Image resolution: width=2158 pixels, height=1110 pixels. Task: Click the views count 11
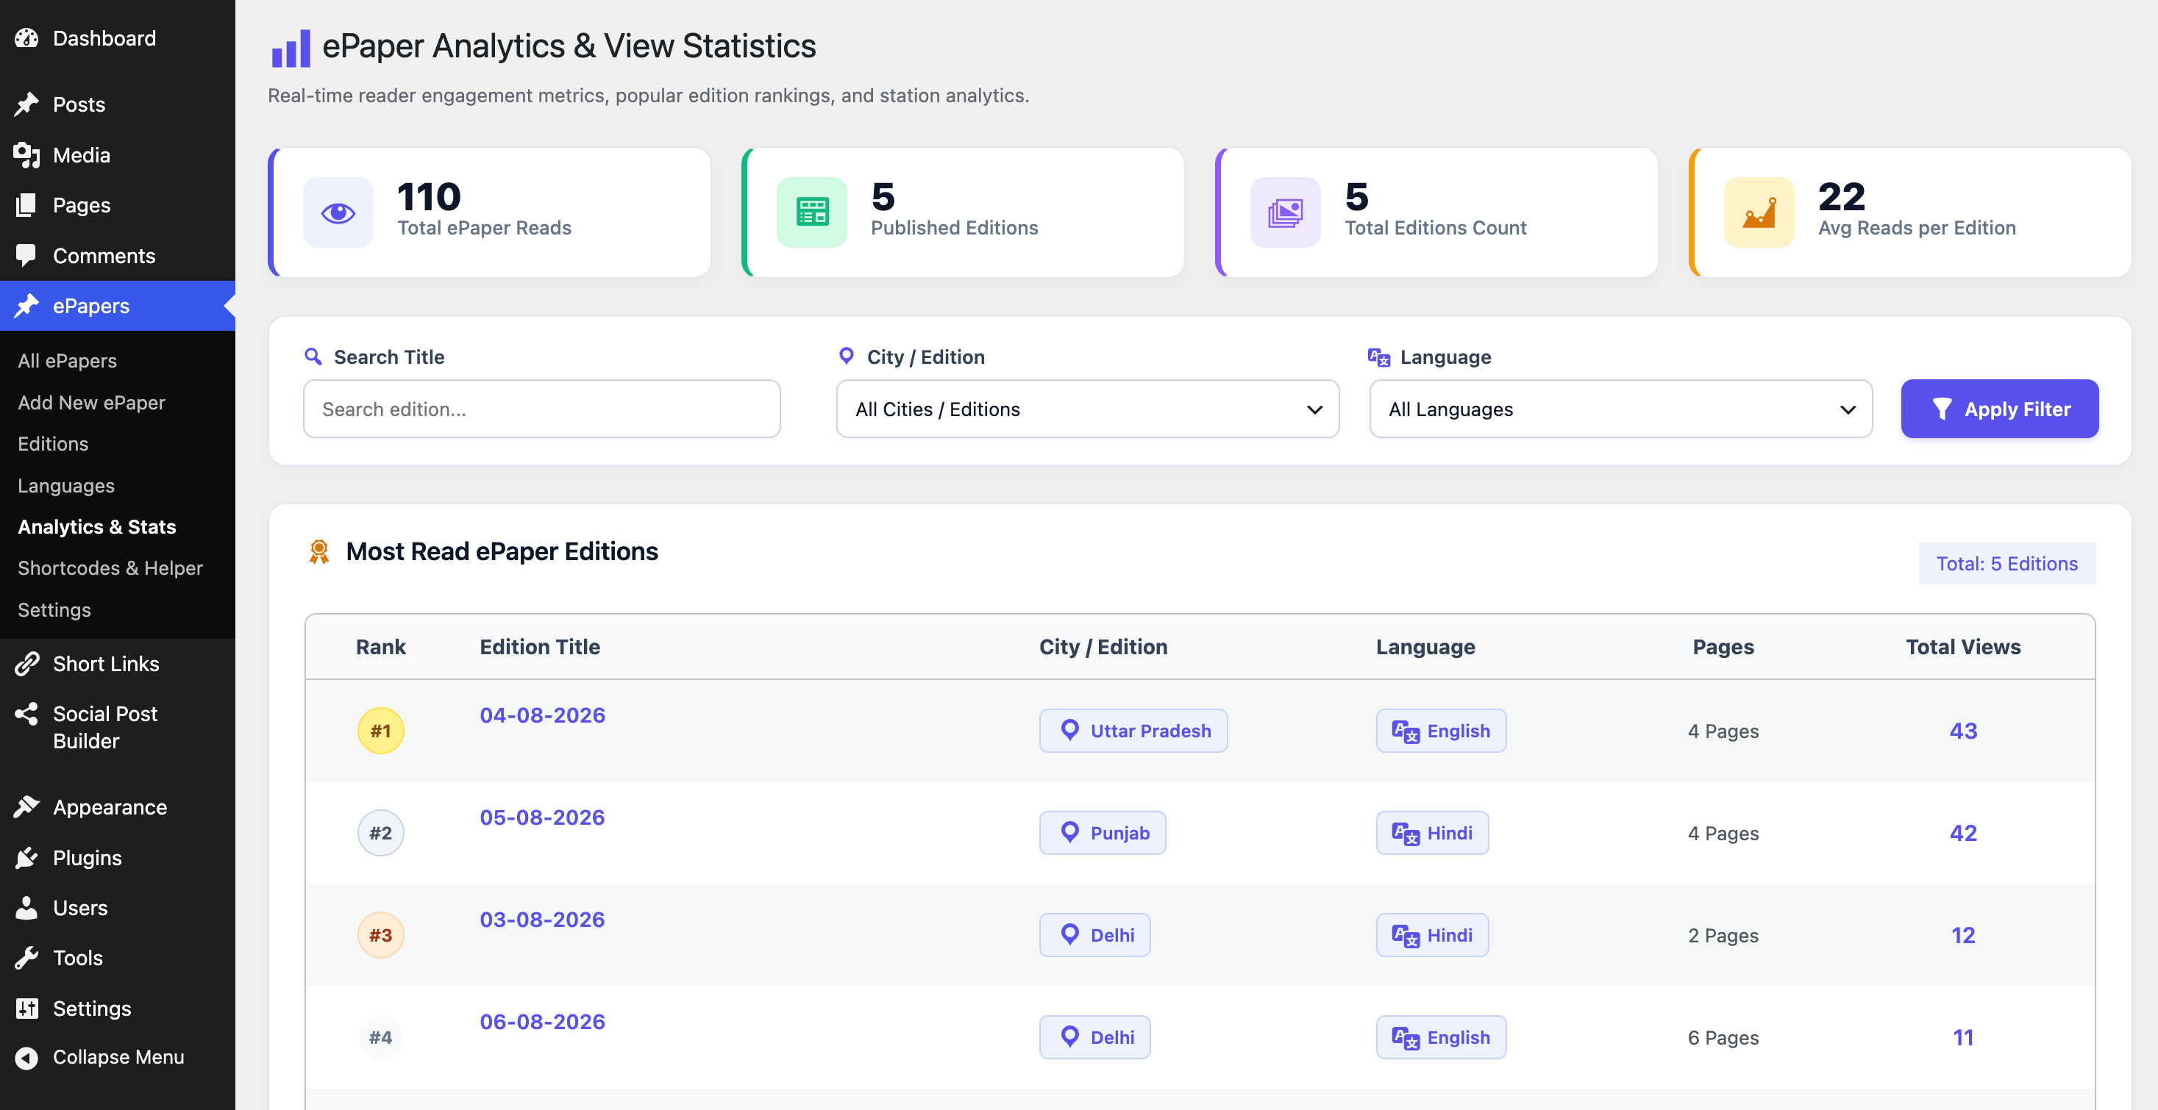coord(1963,1037)
